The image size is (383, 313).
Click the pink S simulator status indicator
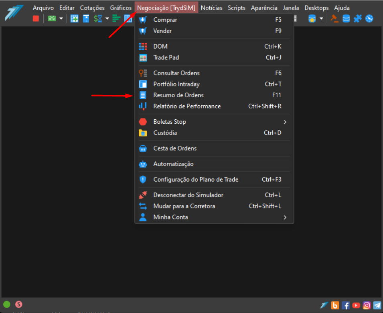tap(19, 305)
